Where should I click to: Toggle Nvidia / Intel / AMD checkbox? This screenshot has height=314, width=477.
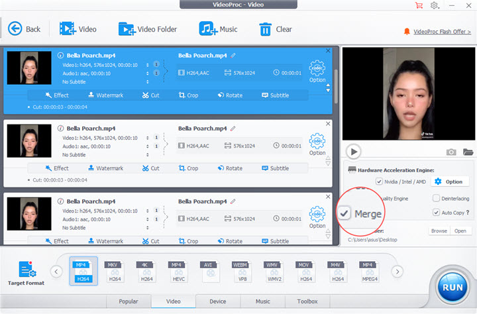379,182
